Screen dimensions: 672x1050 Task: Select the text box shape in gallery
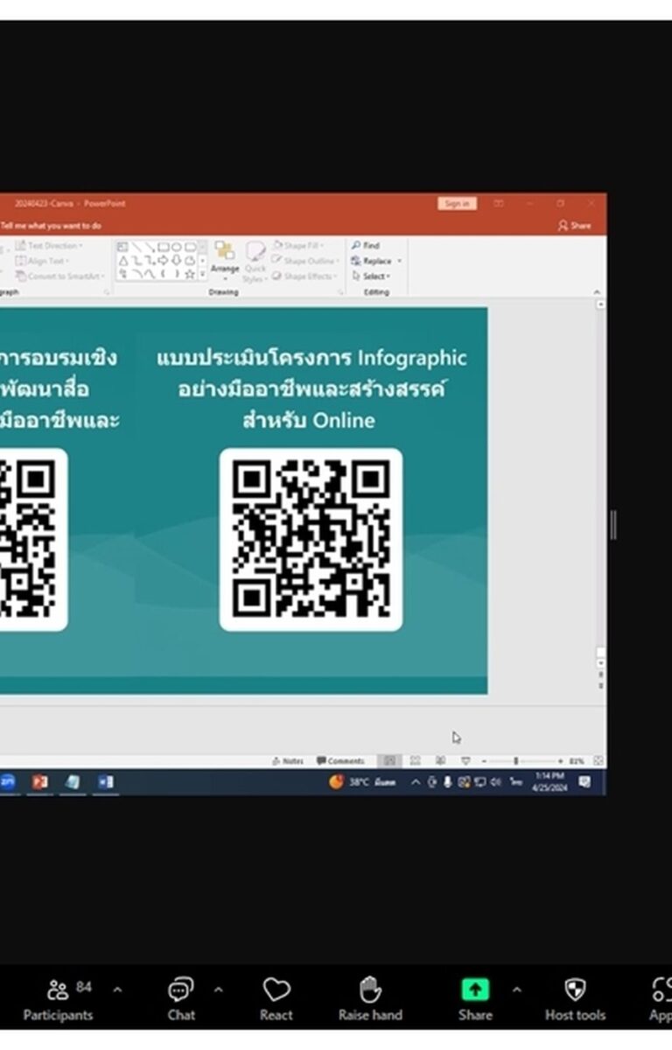(122, 248)
